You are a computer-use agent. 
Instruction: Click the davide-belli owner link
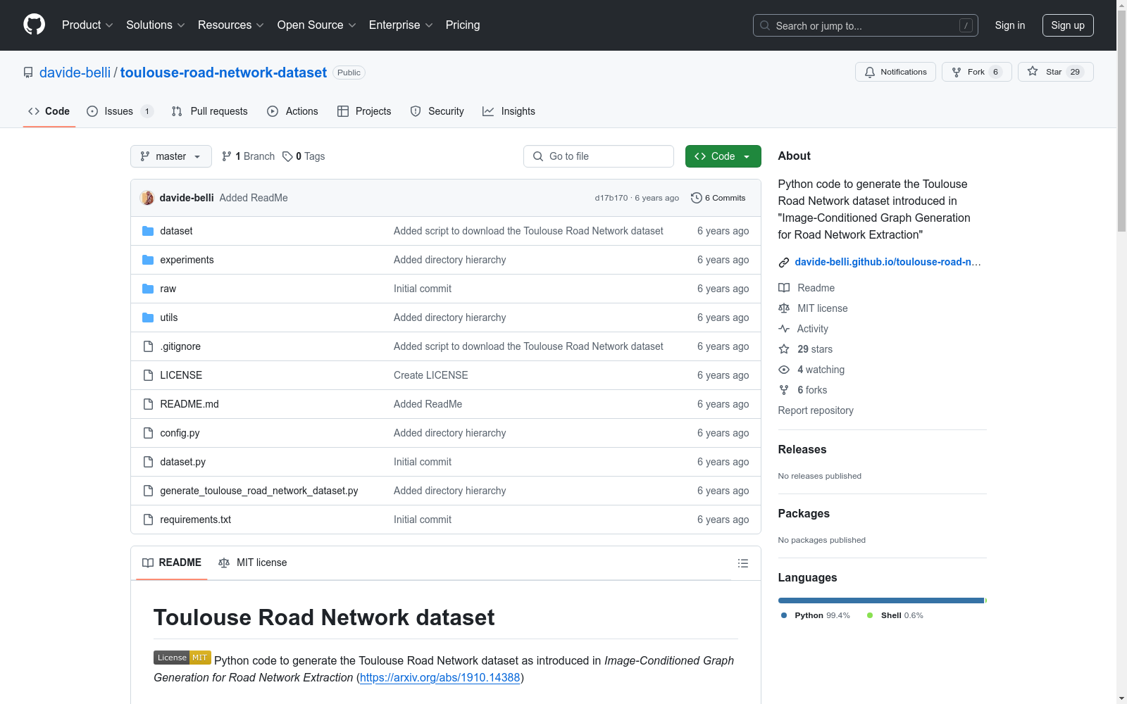tap(75, 73)
